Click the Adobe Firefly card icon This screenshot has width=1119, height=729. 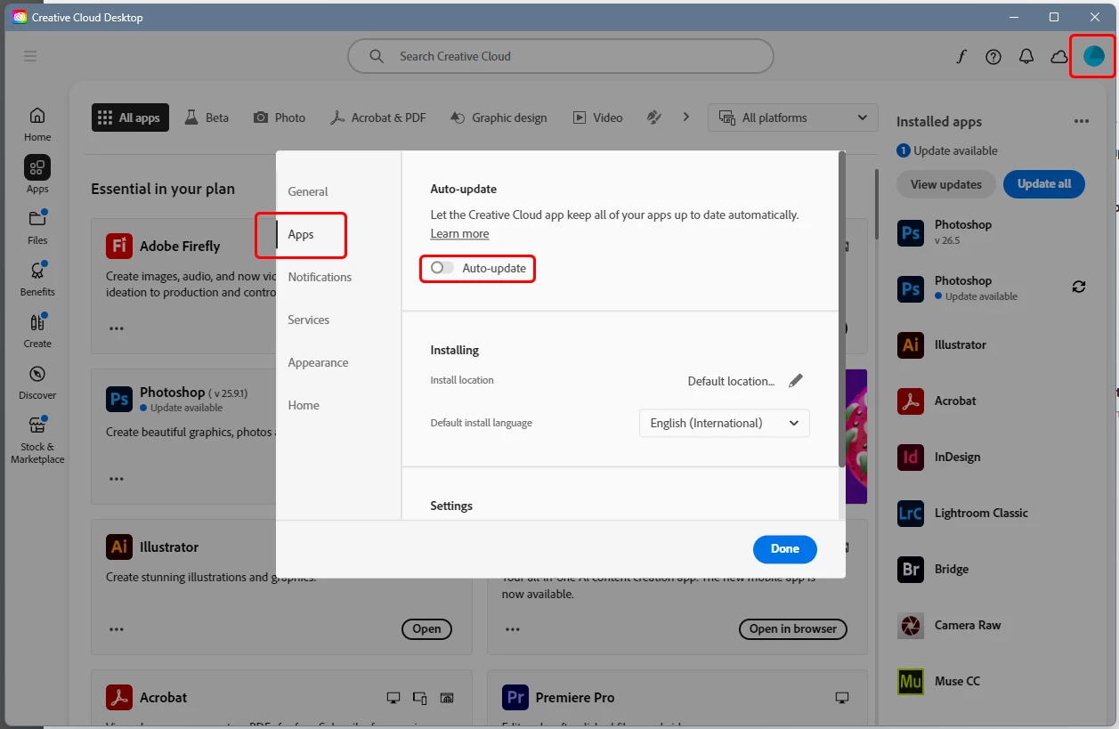click(119, 246)
